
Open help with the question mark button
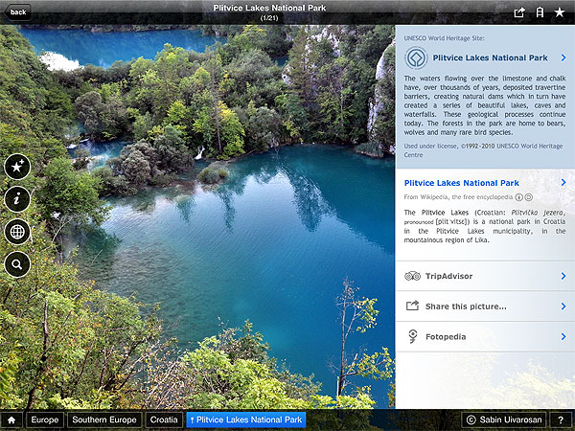click(560, 420)
